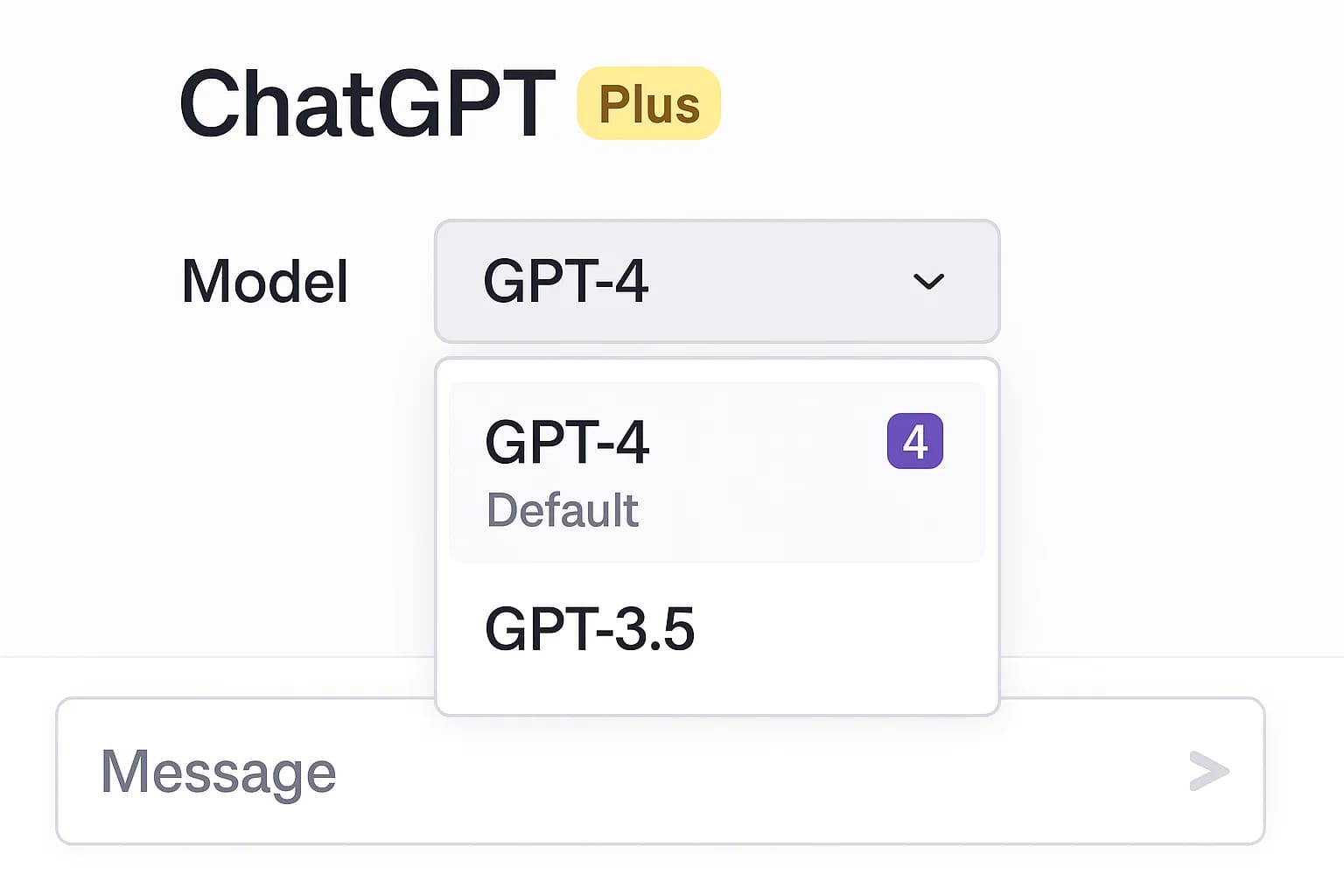Select the send arrow in the message bar

(x=1208, y=771)
